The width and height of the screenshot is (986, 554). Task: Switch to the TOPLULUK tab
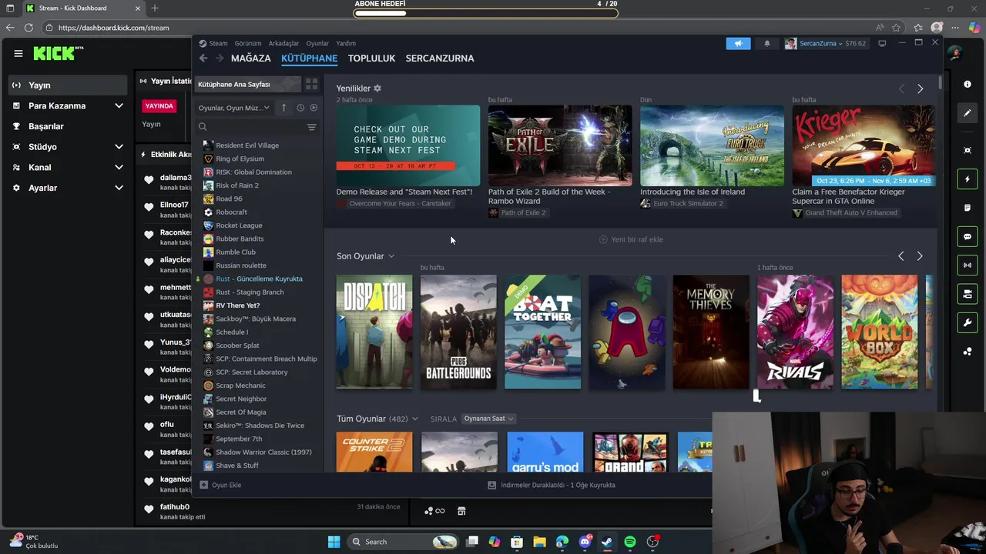tap(371, 58)
